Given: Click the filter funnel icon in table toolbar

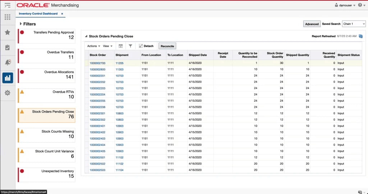Looking at the screenshot, I should pos(130,46).
